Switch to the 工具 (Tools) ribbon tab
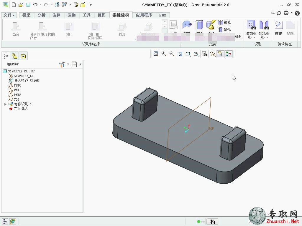Screen dimensions: 302x226 [86, 15]
